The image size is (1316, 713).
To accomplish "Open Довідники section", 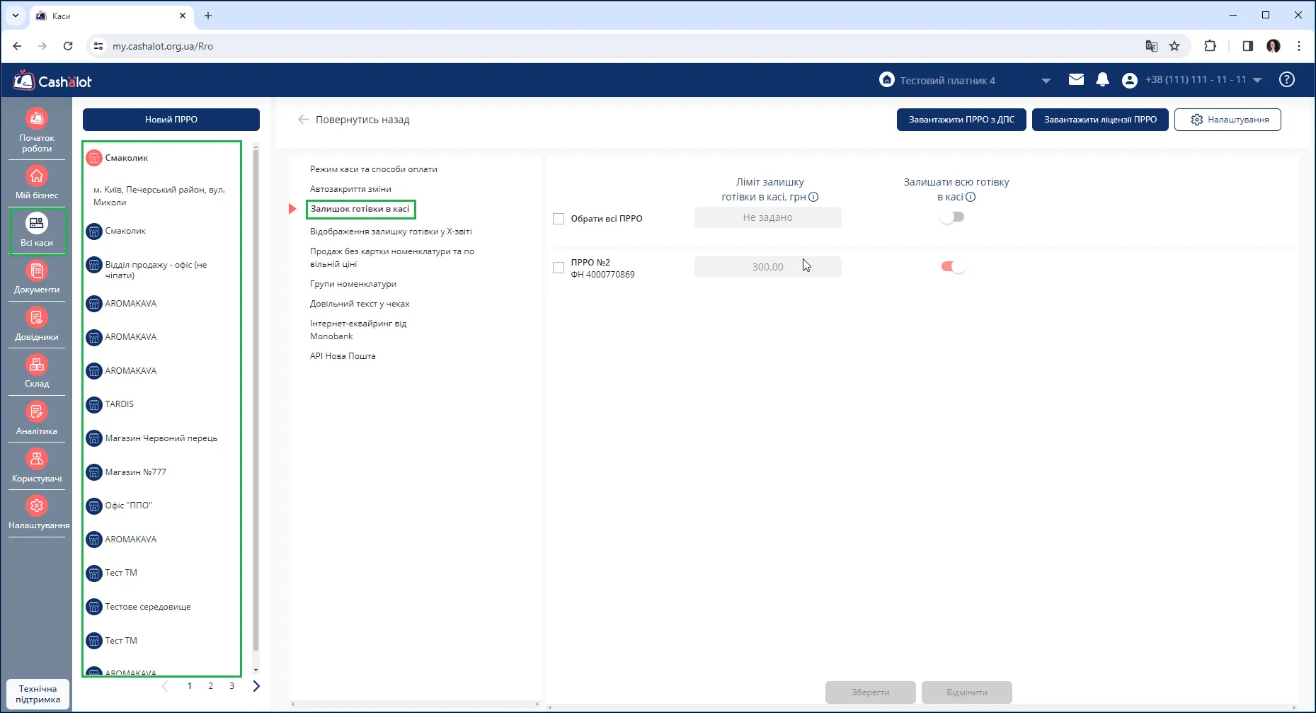I will [37, 325].
